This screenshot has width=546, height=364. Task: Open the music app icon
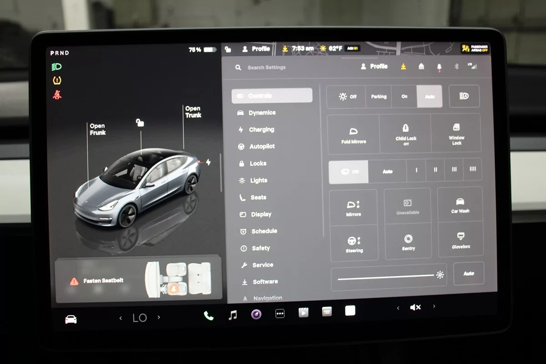pos(233,315)
